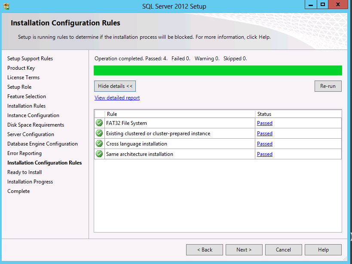Click the SQL Server Setup title bar icon
Image resolution: width=352 pixels, height=264 pixels.
point(6,6)
